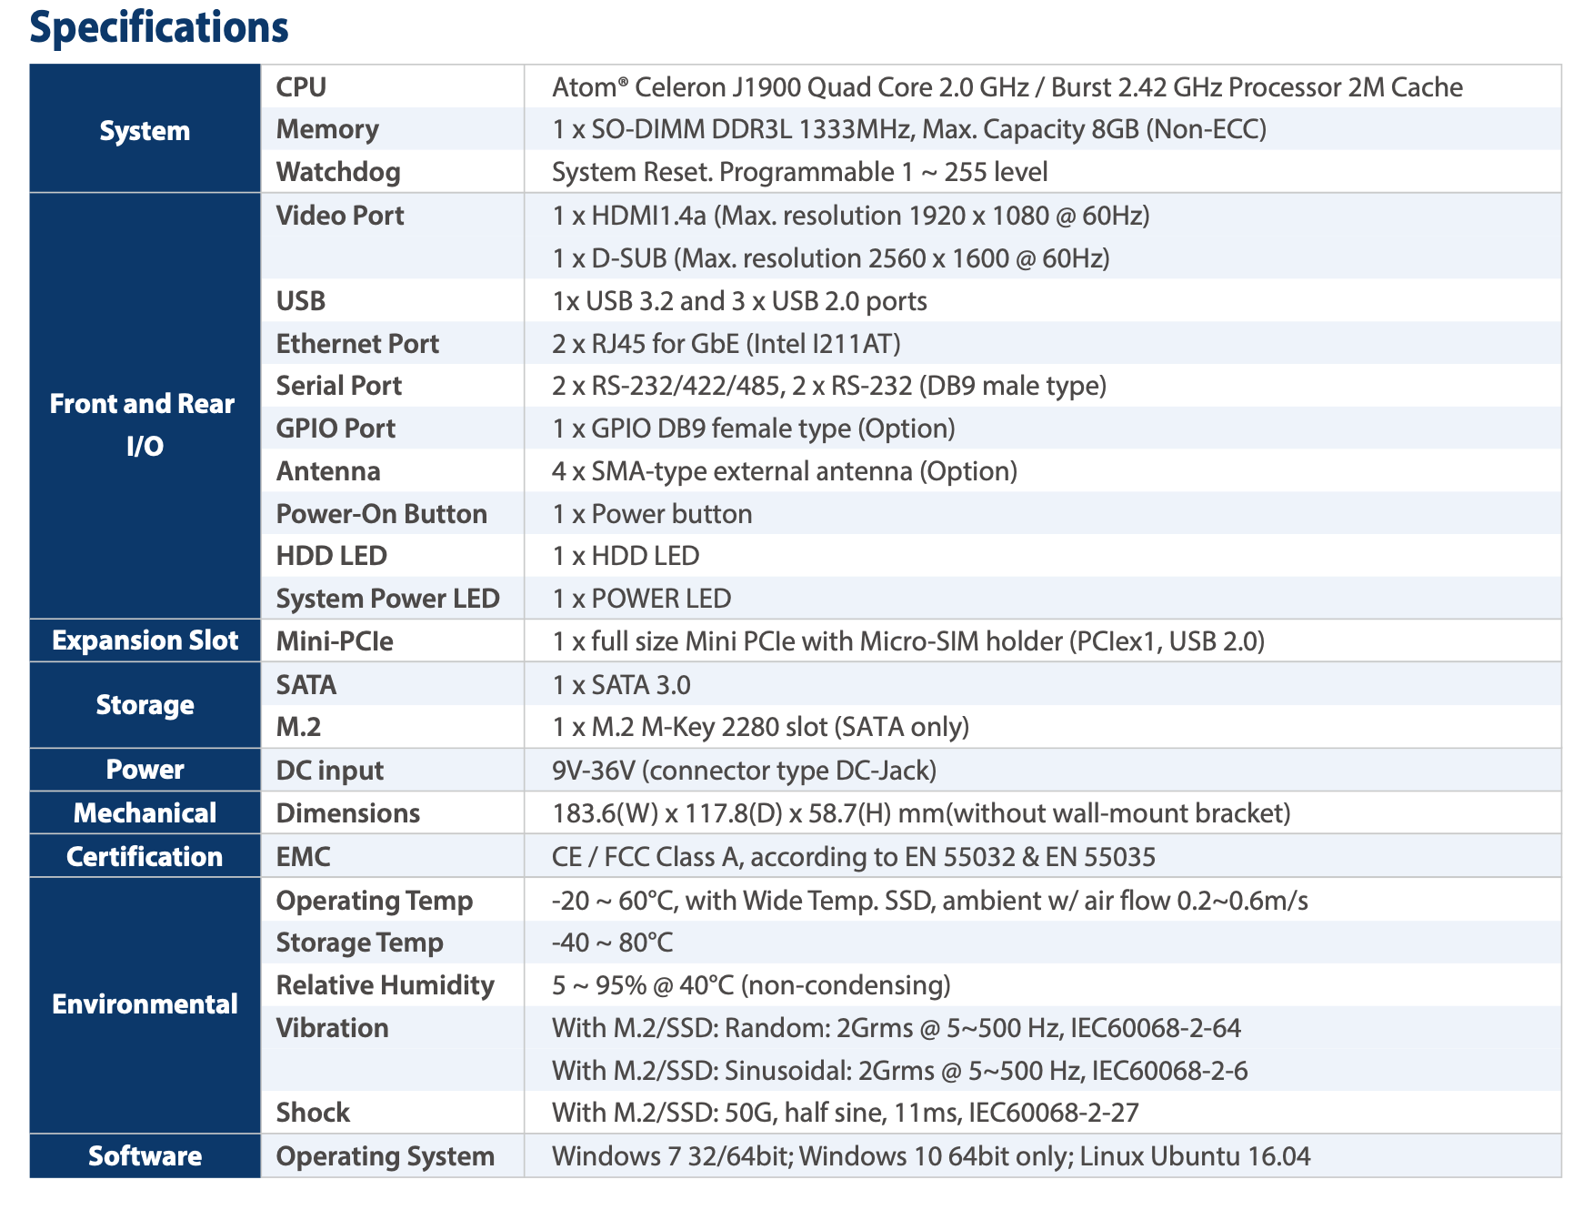Select the Windows 7 operating system text
Screen dimensions: 1593x1210
[x=930, y=1156]
